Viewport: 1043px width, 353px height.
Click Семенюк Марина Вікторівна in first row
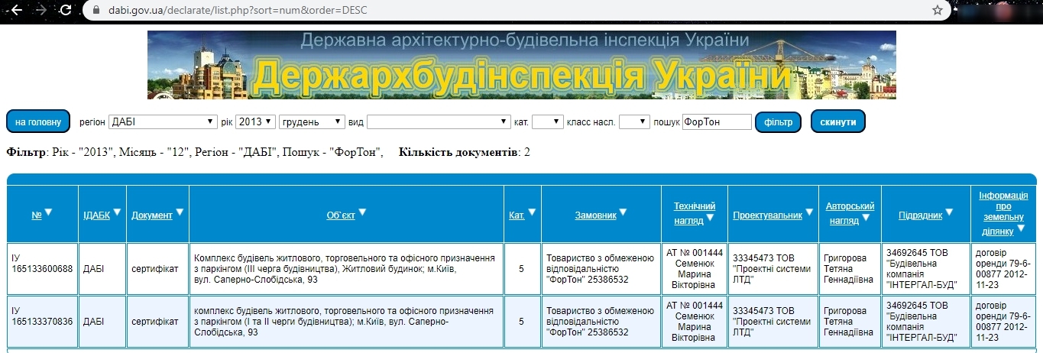(695, 269)
